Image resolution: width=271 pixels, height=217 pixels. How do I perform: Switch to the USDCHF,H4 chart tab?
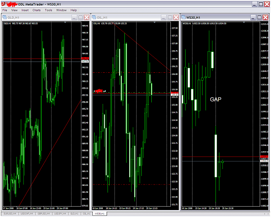click(x=27, y=214)
